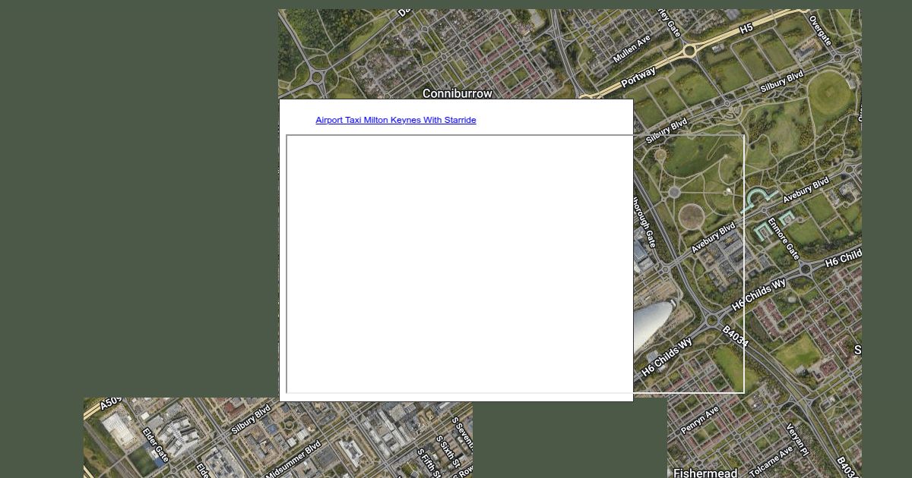Click inside the empty white info window frame
The height and width of the screenshot is (478, 912).
[459, 264]
